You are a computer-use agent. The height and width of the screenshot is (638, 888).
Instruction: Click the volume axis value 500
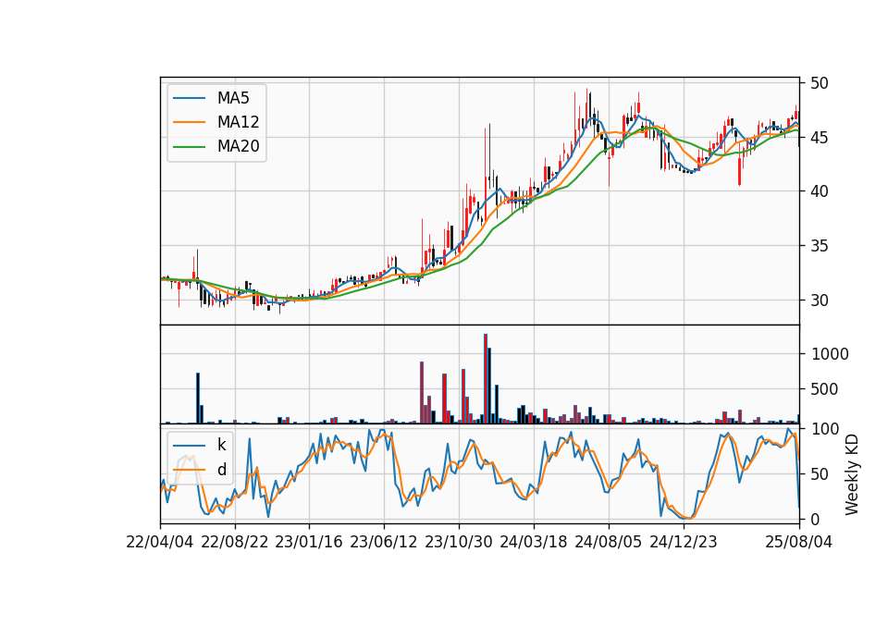[x=825, y=389]
